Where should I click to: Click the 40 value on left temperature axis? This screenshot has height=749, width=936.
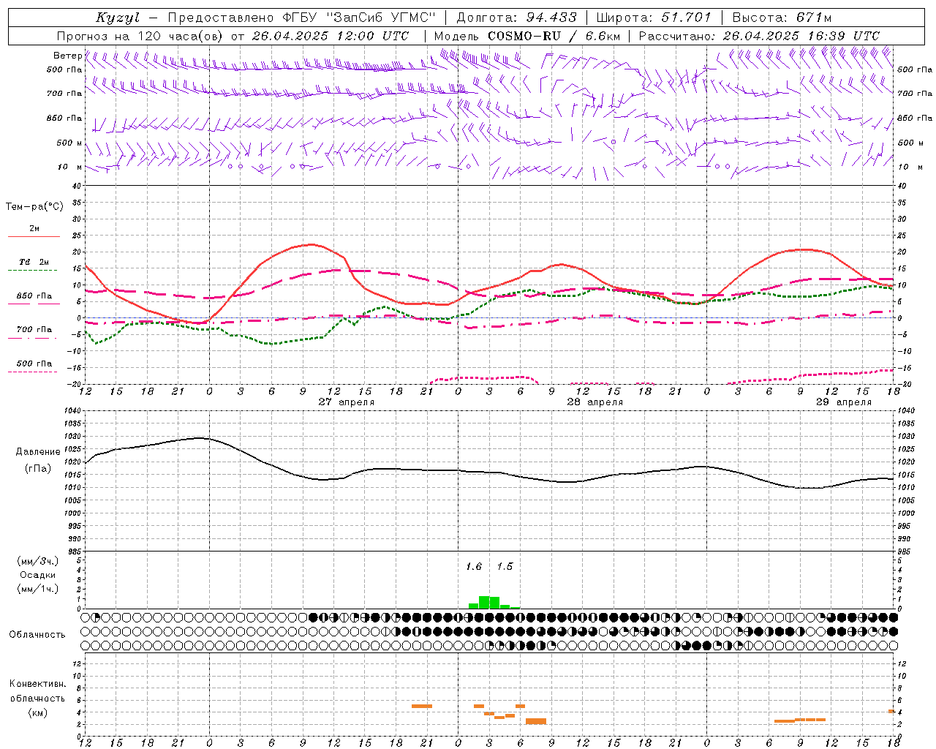77,187
